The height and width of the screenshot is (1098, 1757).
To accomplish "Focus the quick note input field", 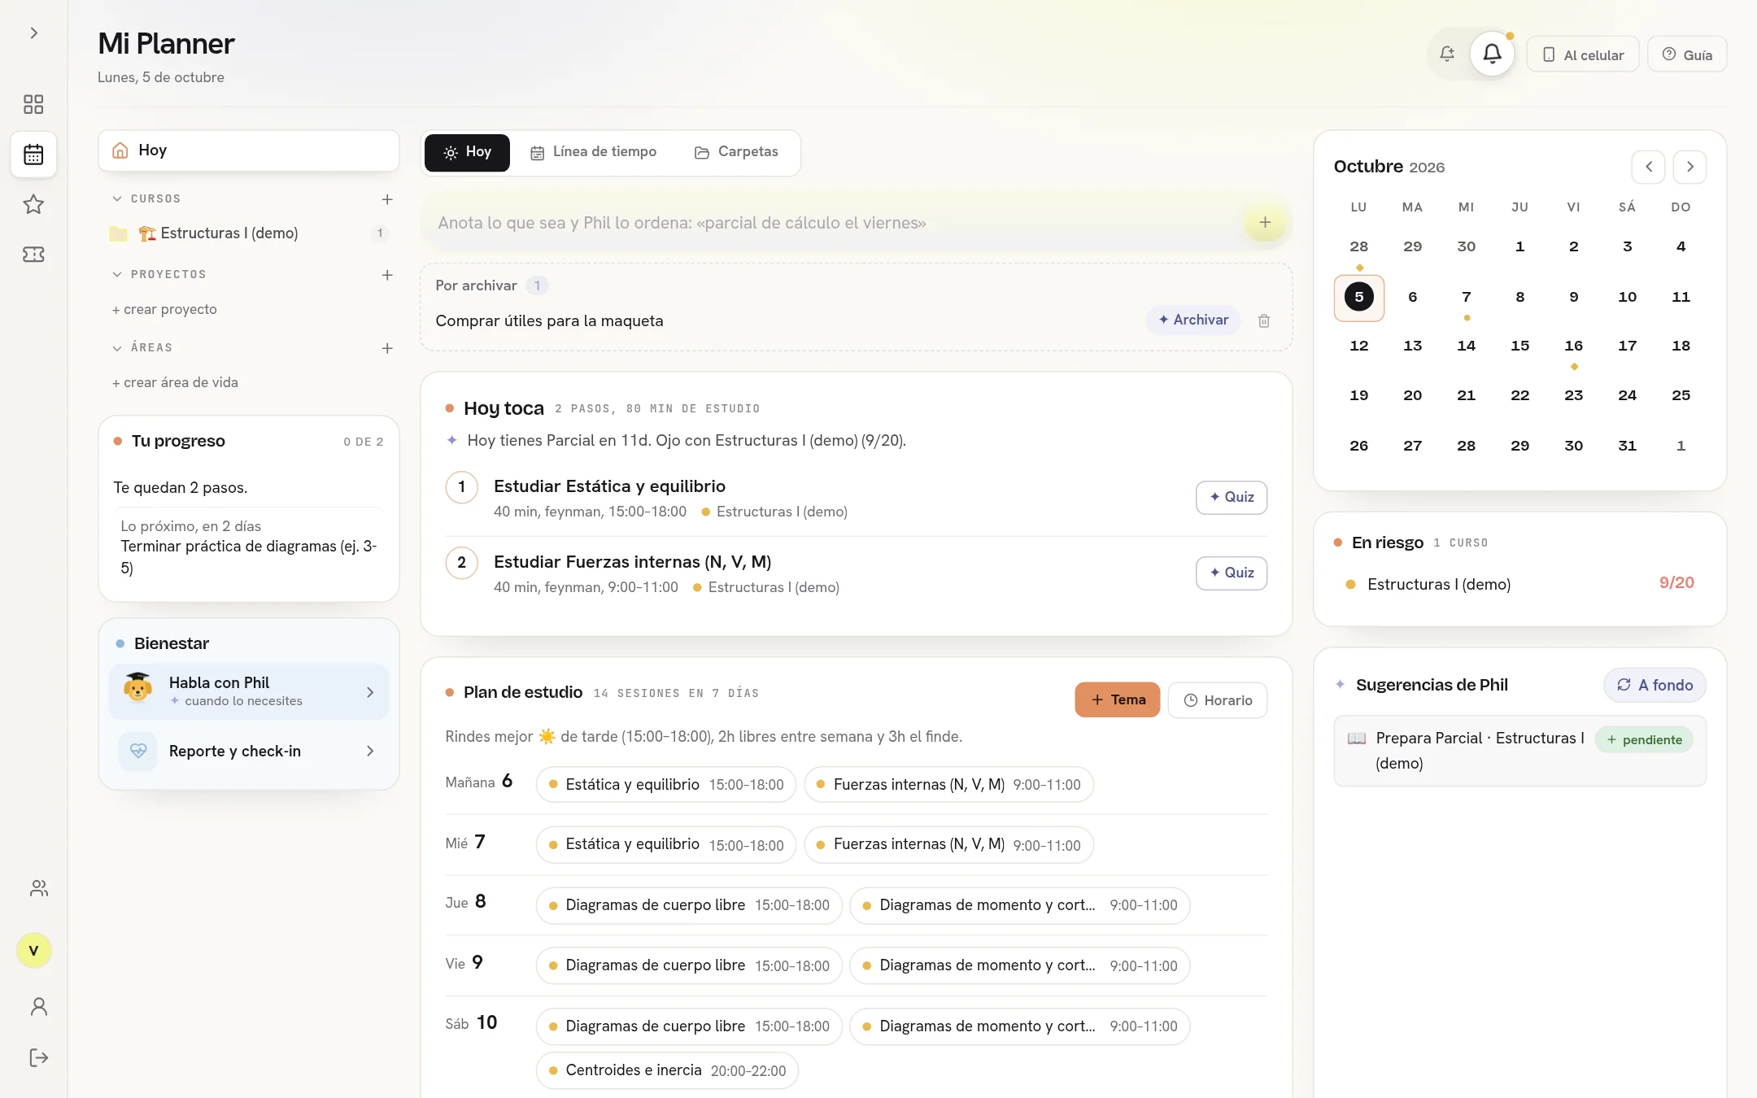I will click(x=834, y=223).
